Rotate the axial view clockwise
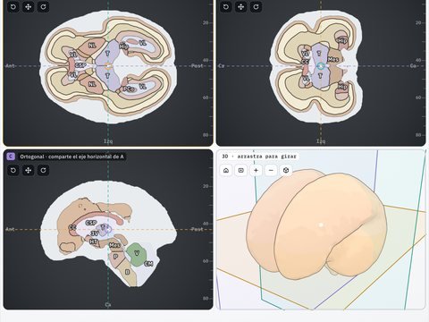Screen dimensions: 429x322 (x=44, y=6)
